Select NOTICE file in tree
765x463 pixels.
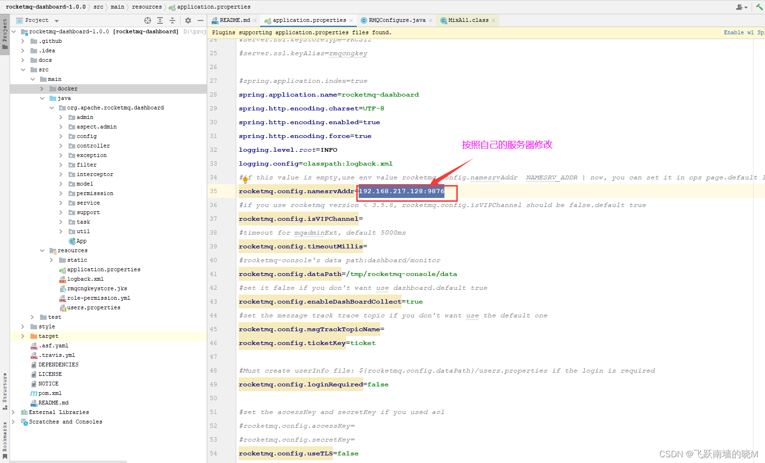49,384
